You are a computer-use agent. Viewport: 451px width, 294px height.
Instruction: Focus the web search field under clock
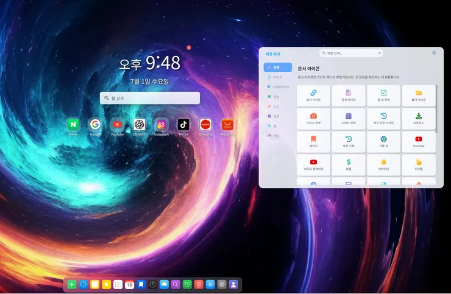[x=150, y=98]
